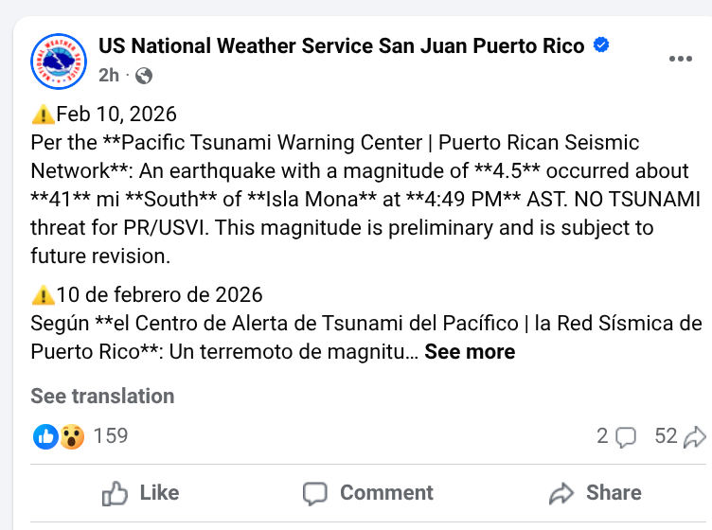This screenshot has height=530, width=712.
Task: Expand post text with See more
Action: click(x=470, y=352)
